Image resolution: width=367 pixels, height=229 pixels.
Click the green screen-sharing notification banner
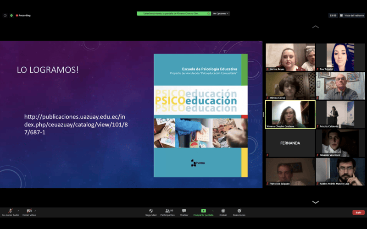click(174, 14)
